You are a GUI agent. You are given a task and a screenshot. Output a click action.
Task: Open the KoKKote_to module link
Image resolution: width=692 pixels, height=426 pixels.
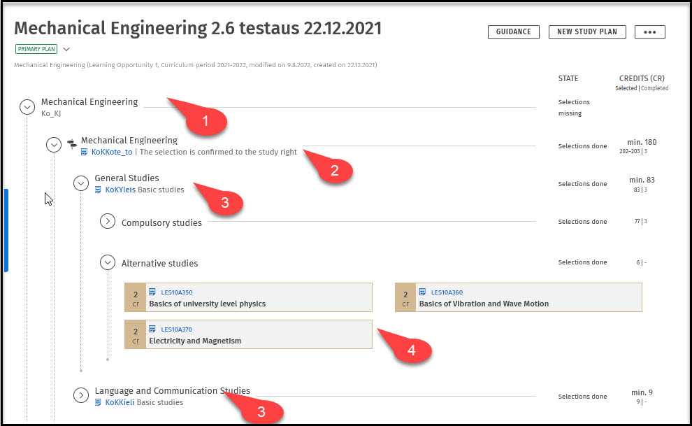coord(112,152)
